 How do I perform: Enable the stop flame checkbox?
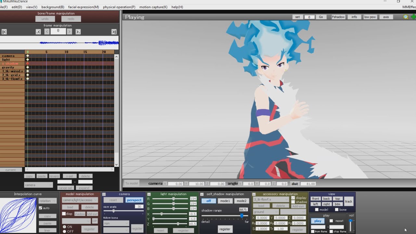(331, 231)
